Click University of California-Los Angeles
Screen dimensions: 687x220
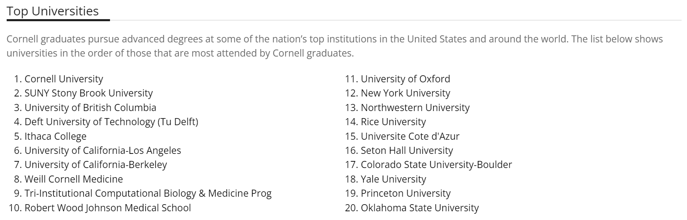coord(103,151)
